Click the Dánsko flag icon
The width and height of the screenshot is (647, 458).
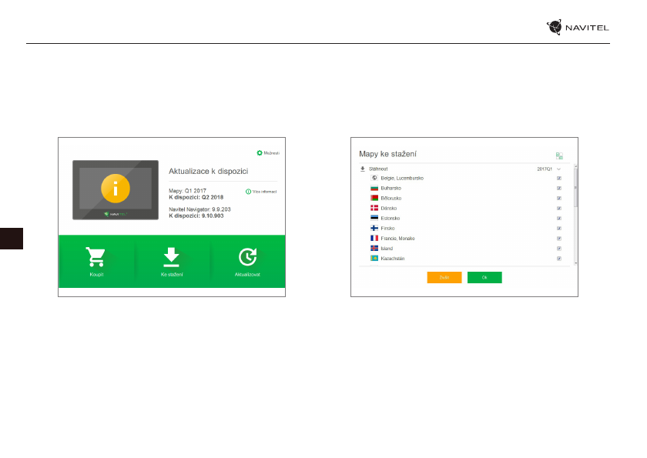tap(374, 209)
